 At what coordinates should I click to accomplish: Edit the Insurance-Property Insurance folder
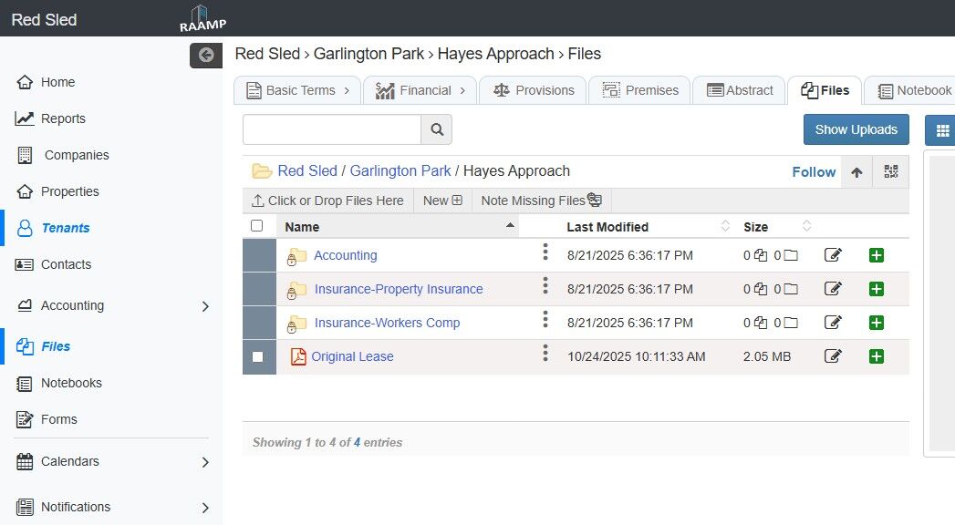click(833, 289)
